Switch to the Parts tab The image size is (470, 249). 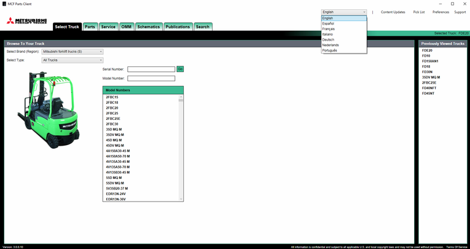[90, 26]
